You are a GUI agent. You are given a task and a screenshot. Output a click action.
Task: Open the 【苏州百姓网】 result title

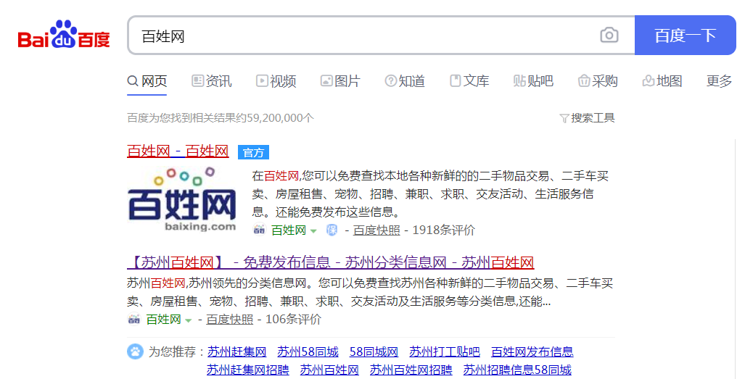331,262
